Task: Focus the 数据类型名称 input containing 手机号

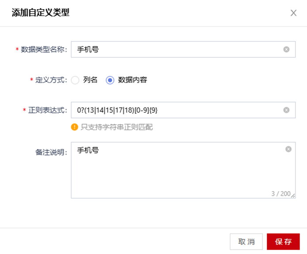Action: pos(183,49)
